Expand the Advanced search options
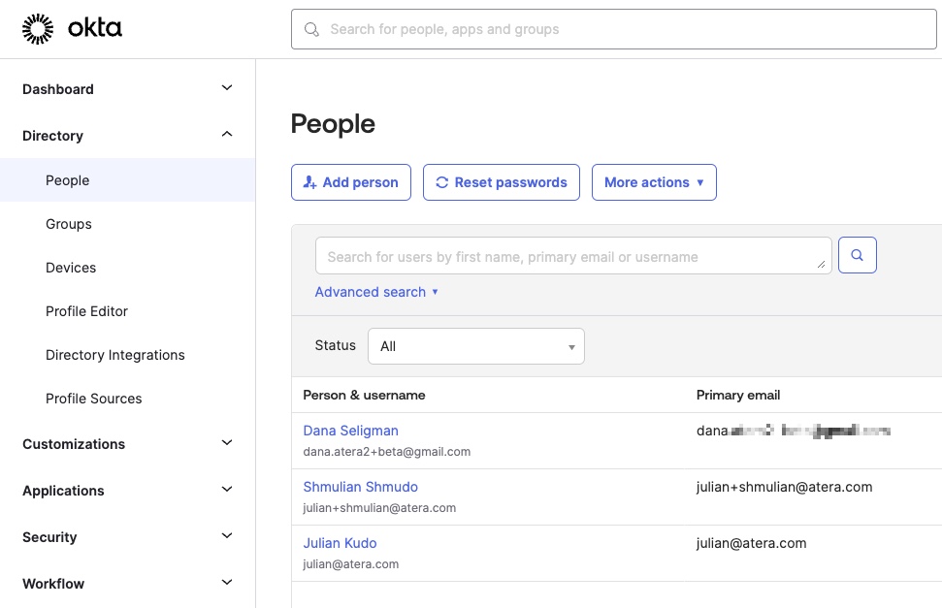 click(x=376, y=292)
